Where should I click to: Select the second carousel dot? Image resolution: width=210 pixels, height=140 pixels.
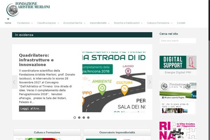click(x=79, y=118)
